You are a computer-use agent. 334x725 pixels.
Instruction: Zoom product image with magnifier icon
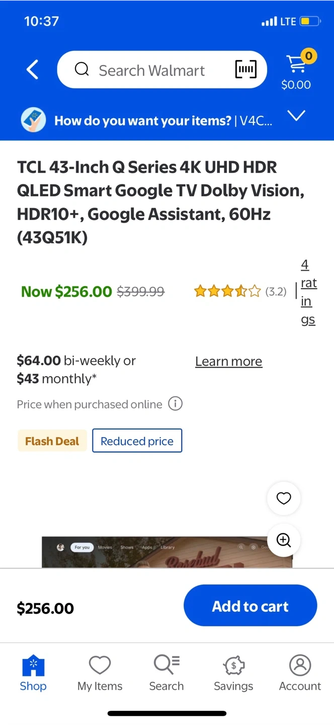point(284,540)
